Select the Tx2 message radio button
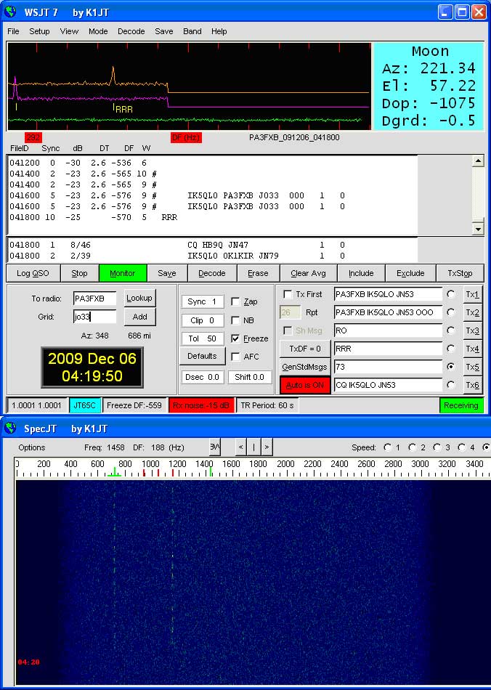Screen dimensions: 491x690 [x=451, y=312]
